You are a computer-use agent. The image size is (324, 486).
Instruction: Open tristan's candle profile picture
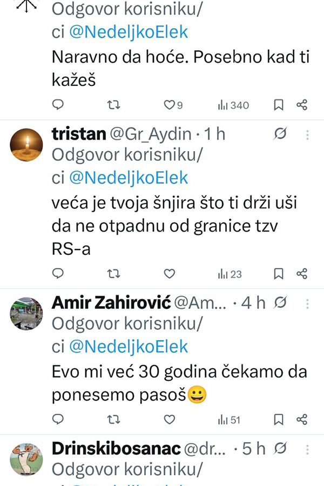tap(27, 145)
